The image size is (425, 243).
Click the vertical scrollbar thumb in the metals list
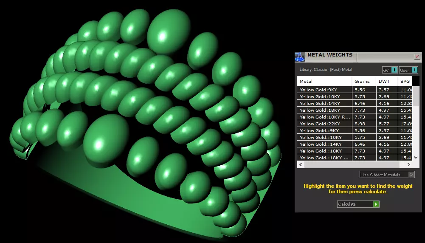pyautogui.click(x=416, y=96)
